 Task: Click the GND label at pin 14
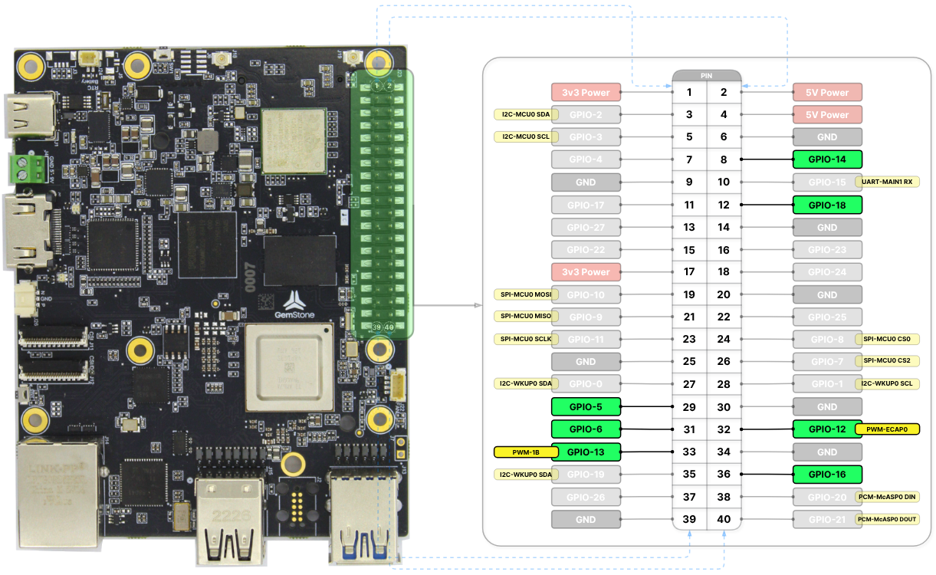(827, 227)
